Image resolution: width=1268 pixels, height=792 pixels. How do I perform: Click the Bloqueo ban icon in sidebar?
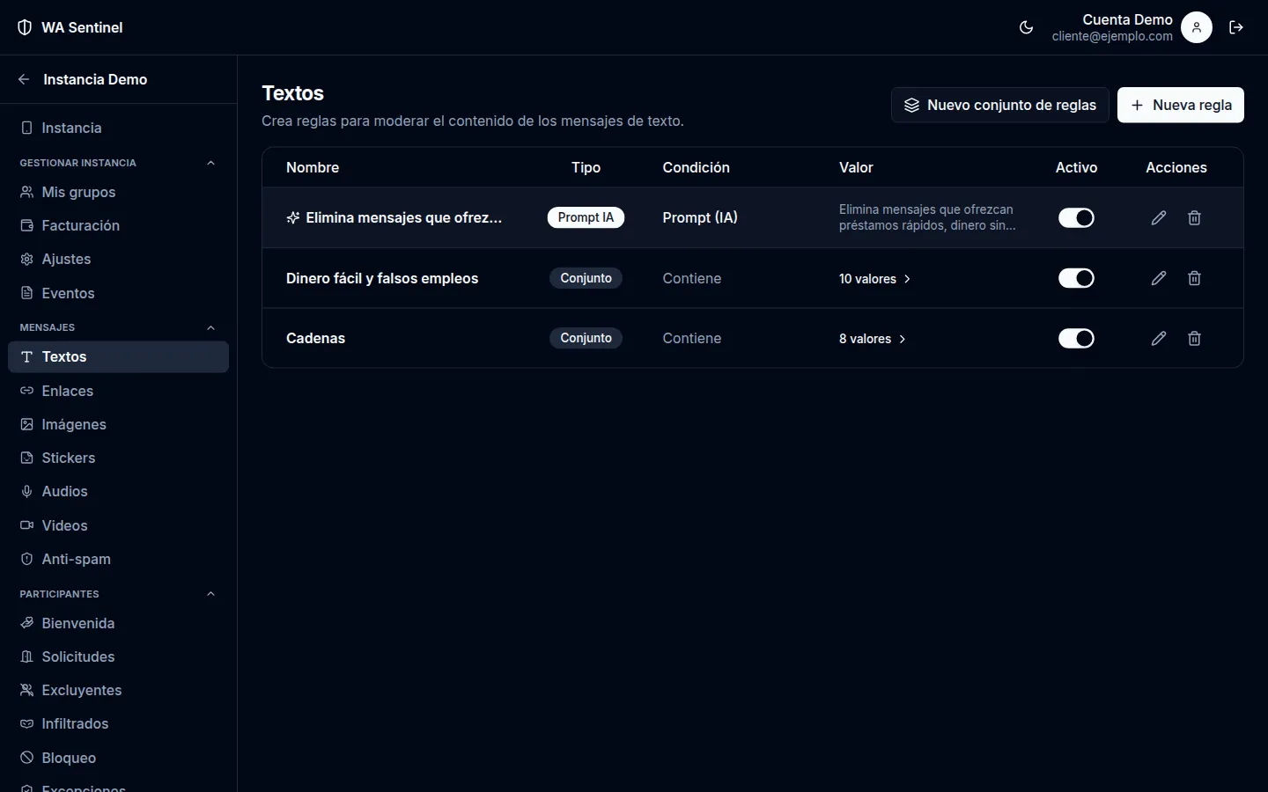point(26,758)
